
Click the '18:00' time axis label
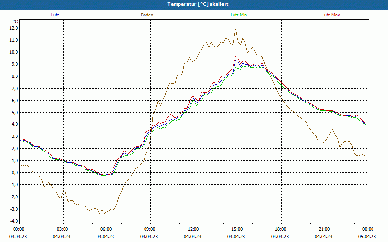[281, 229]
